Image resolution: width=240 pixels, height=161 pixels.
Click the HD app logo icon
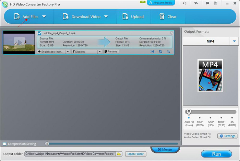[x=5, y=4]
